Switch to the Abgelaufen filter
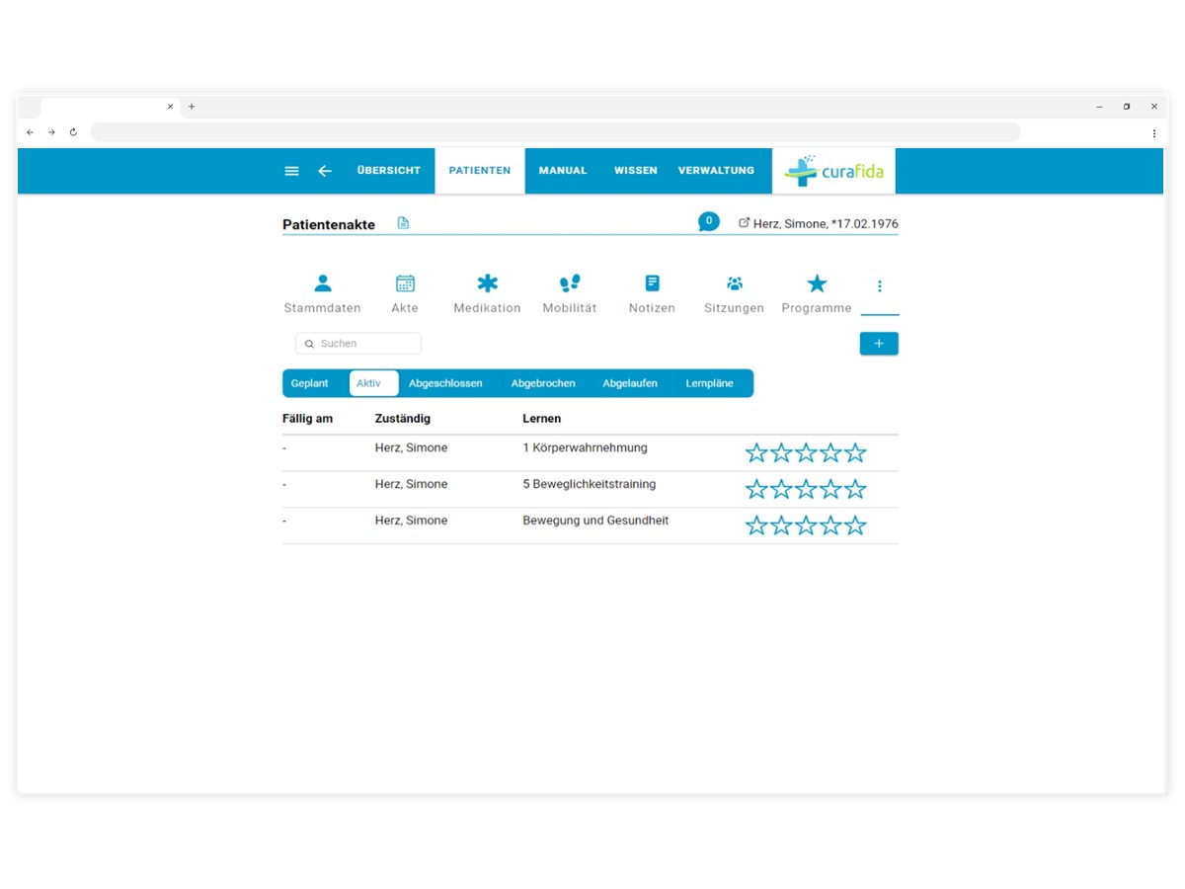The height and width of the screenshot is (889, 1185). coord(630,383)
